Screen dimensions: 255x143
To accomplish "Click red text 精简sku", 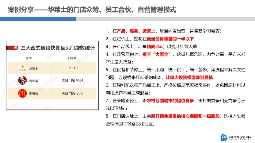I will (x=155, y=46).
